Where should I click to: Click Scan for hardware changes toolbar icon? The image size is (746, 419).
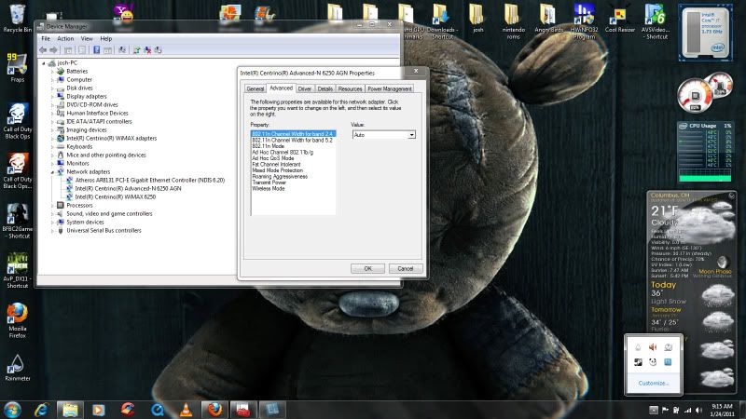[122, 50]
